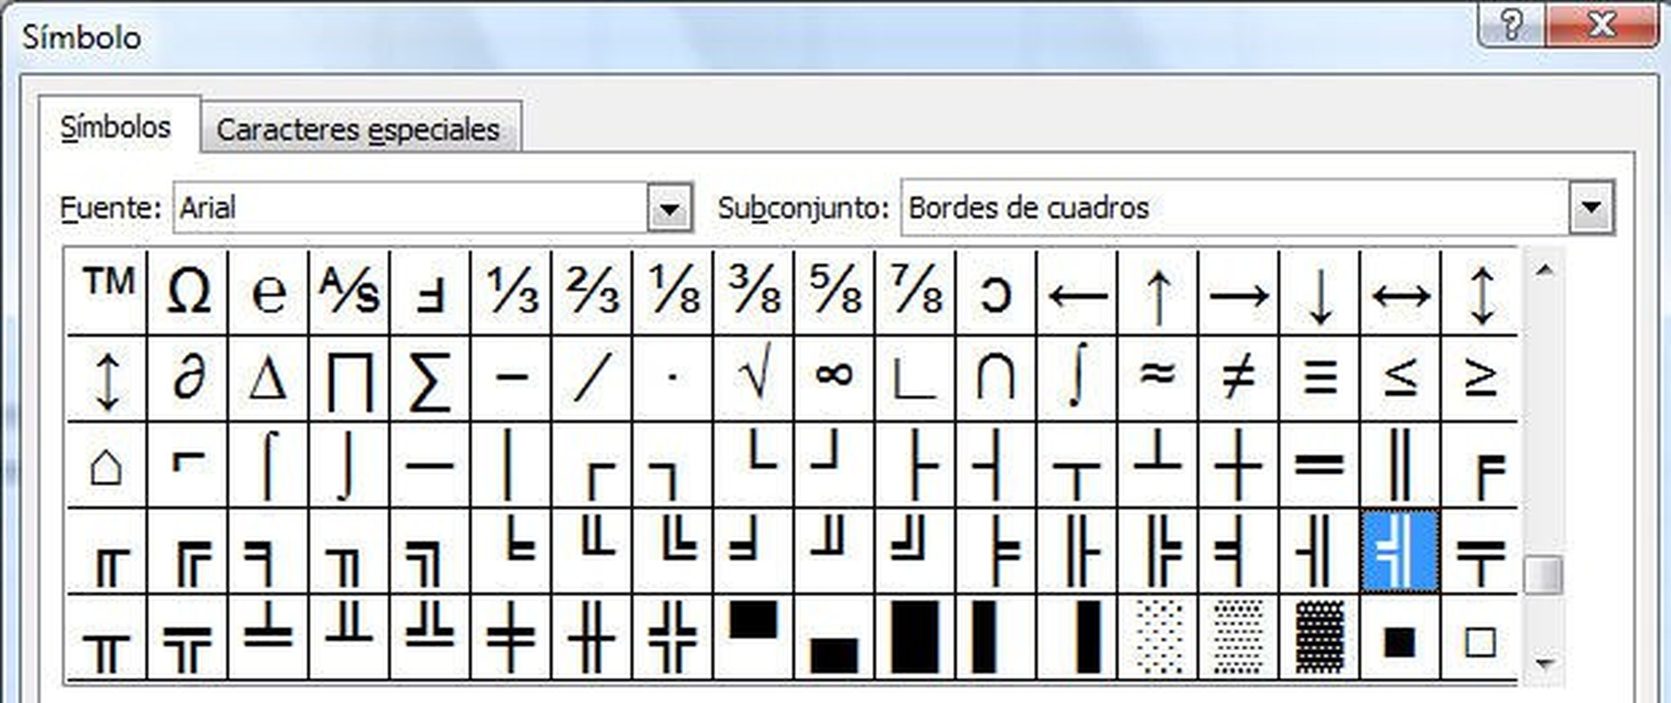Select the single vertical │ box line
The image size is (1671, 703).
click(x=511, y=465)
